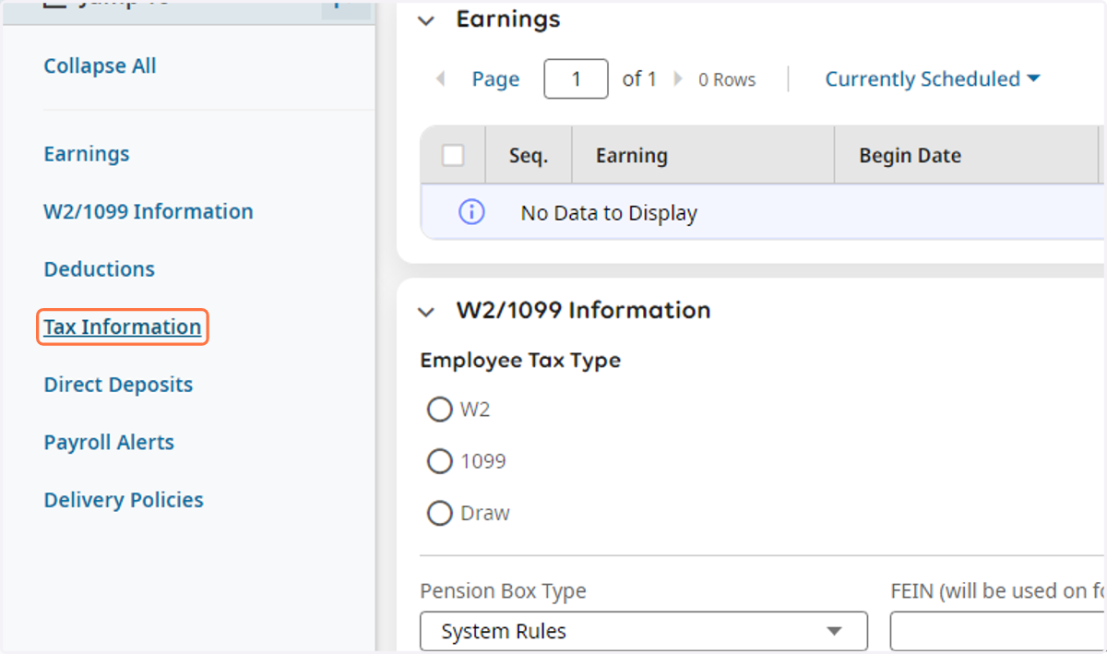Viewport: 1107px width, 654px height.
Task: Click the FEIN input field
Action: point(998,631)
